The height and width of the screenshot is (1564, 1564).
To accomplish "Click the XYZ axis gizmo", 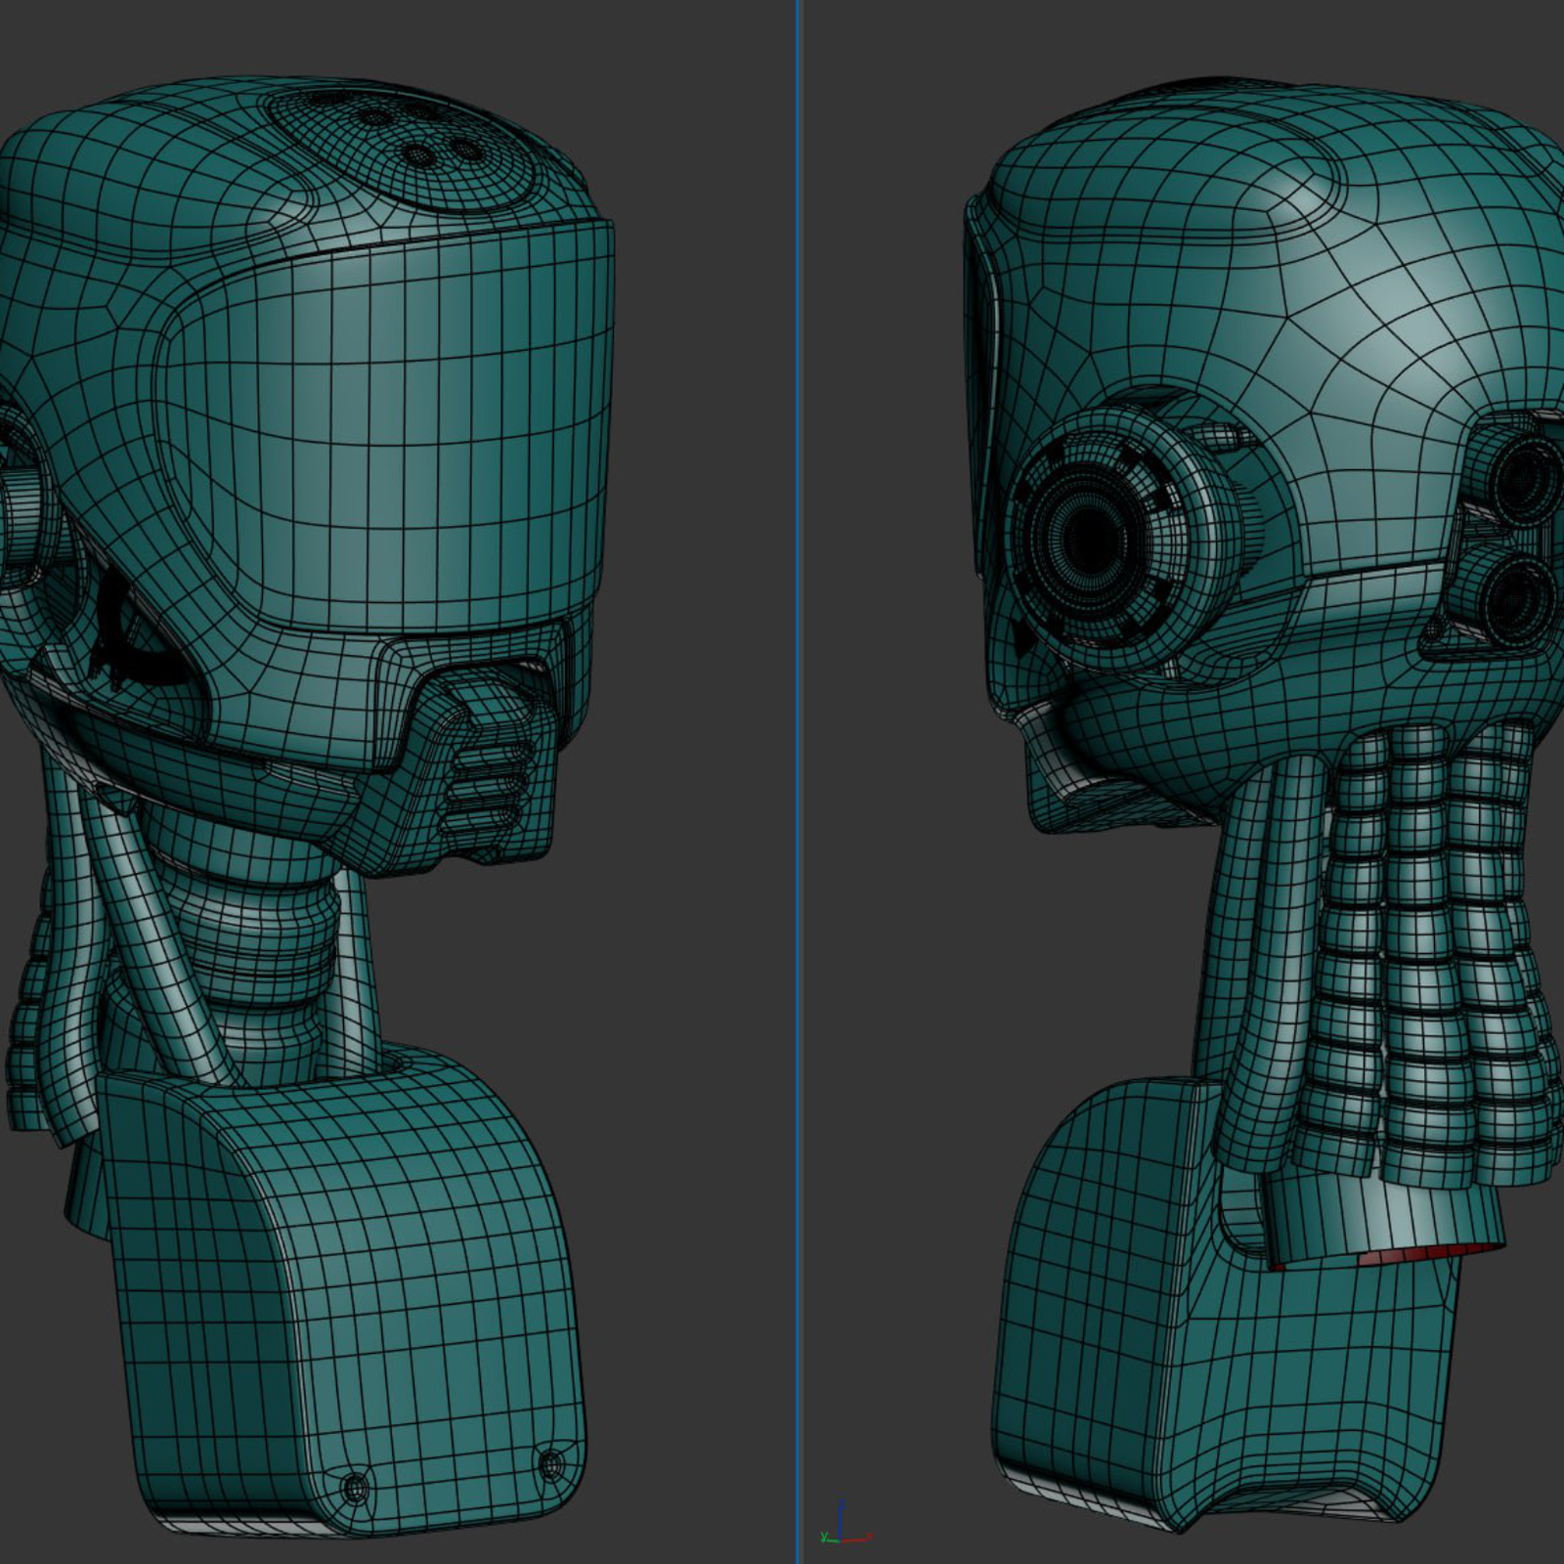I will [843, 1535].
